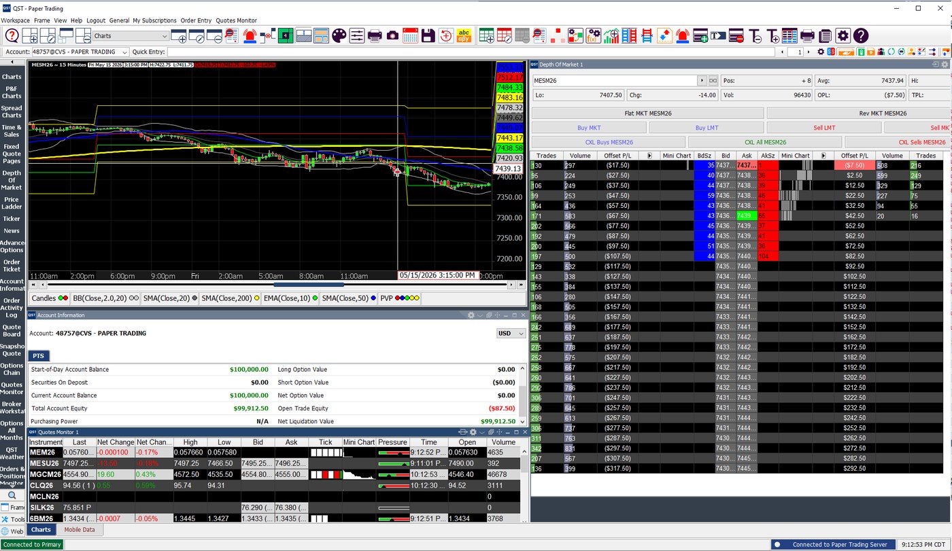Click small gear icon beside page number

tap(821, 52)
